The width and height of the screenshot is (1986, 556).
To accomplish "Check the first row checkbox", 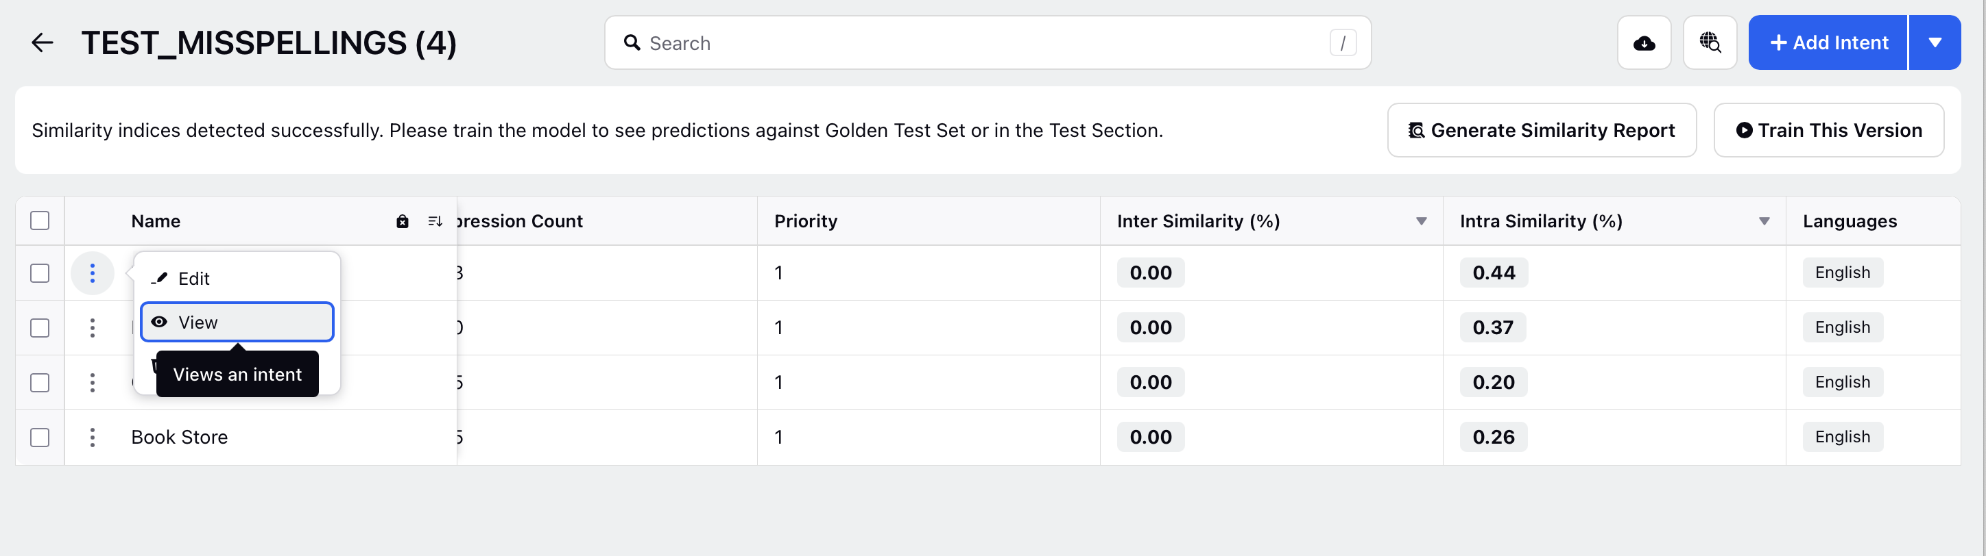I will 40,273.
